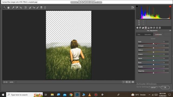Open the notifications action center
This screenshot has width=173, height=97.
pyautogui.click(x=169, y=95)
